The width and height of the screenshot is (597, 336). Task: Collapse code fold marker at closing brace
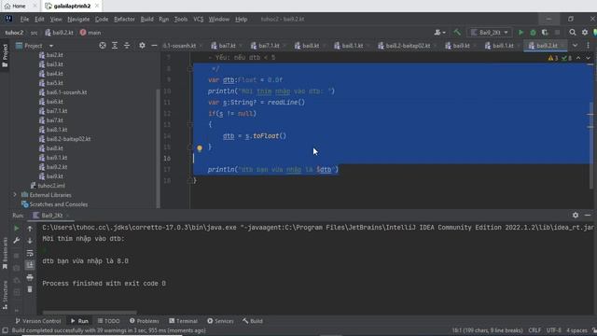[x=190, y=180]
